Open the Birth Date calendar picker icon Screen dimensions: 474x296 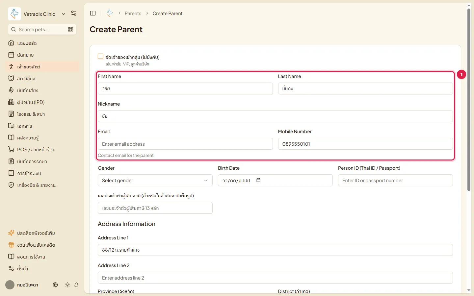(x=258, y=180)
